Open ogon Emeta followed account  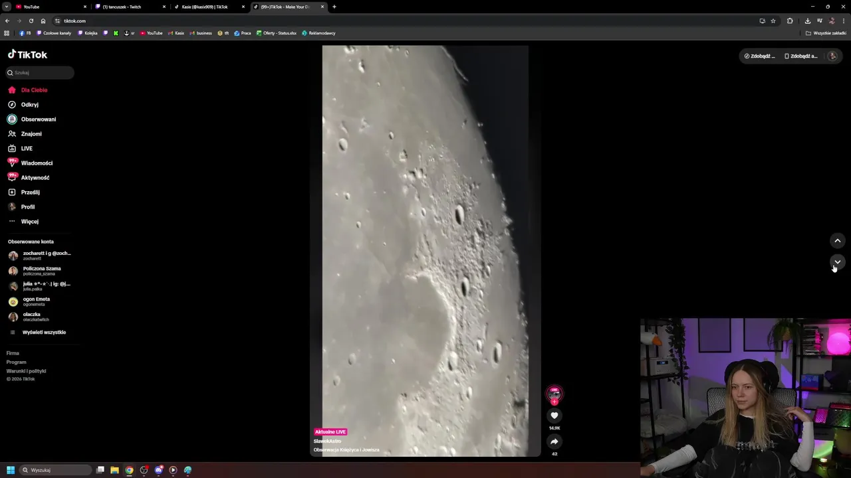click(29, 301)
